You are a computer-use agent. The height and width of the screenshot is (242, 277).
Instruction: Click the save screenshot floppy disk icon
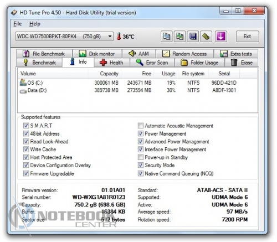pyautogui.click(x=193, y=37)
